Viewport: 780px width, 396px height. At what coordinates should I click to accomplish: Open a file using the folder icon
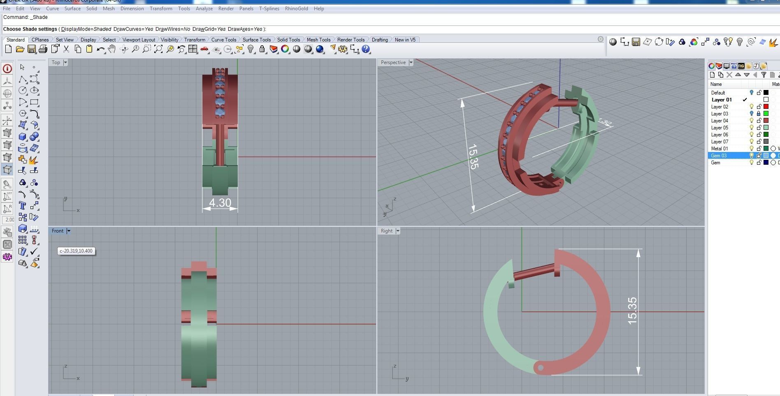[x=20, y=49]
